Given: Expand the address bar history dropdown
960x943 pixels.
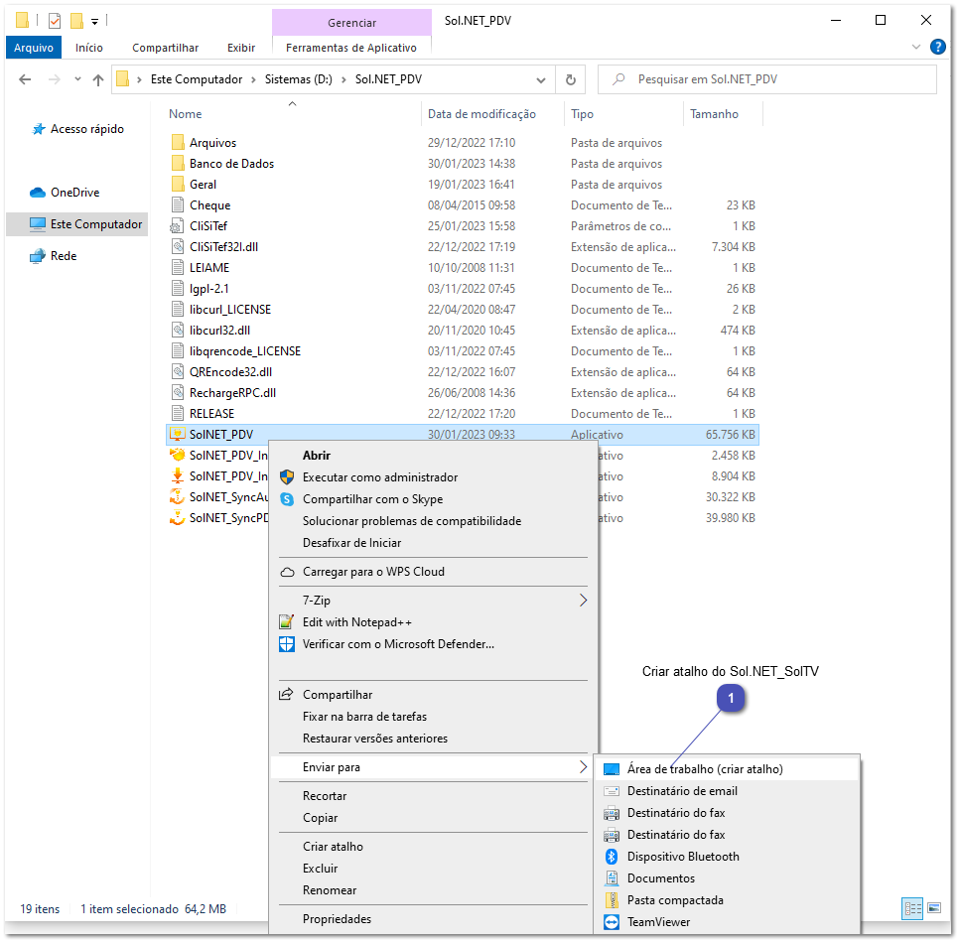Looking at the screenshot, I should [x=541, y=80].
